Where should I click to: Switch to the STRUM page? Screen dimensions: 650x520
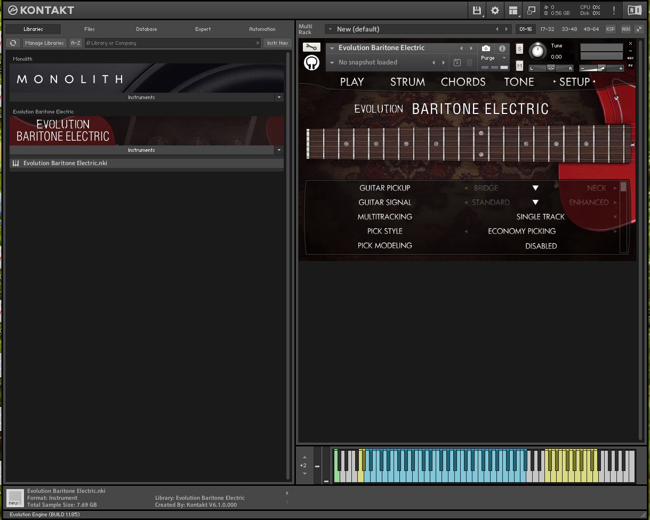[407, 82]
